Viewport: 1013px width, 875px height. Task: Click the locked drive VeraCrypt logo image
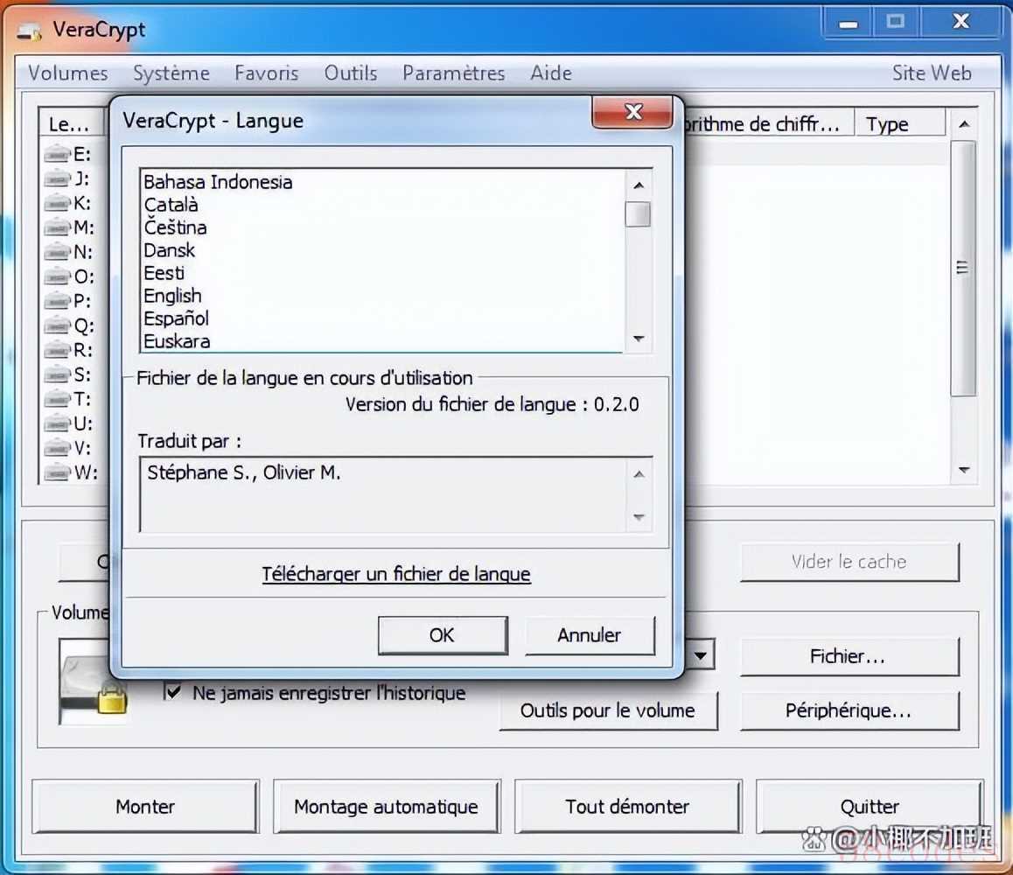[93, 682]
